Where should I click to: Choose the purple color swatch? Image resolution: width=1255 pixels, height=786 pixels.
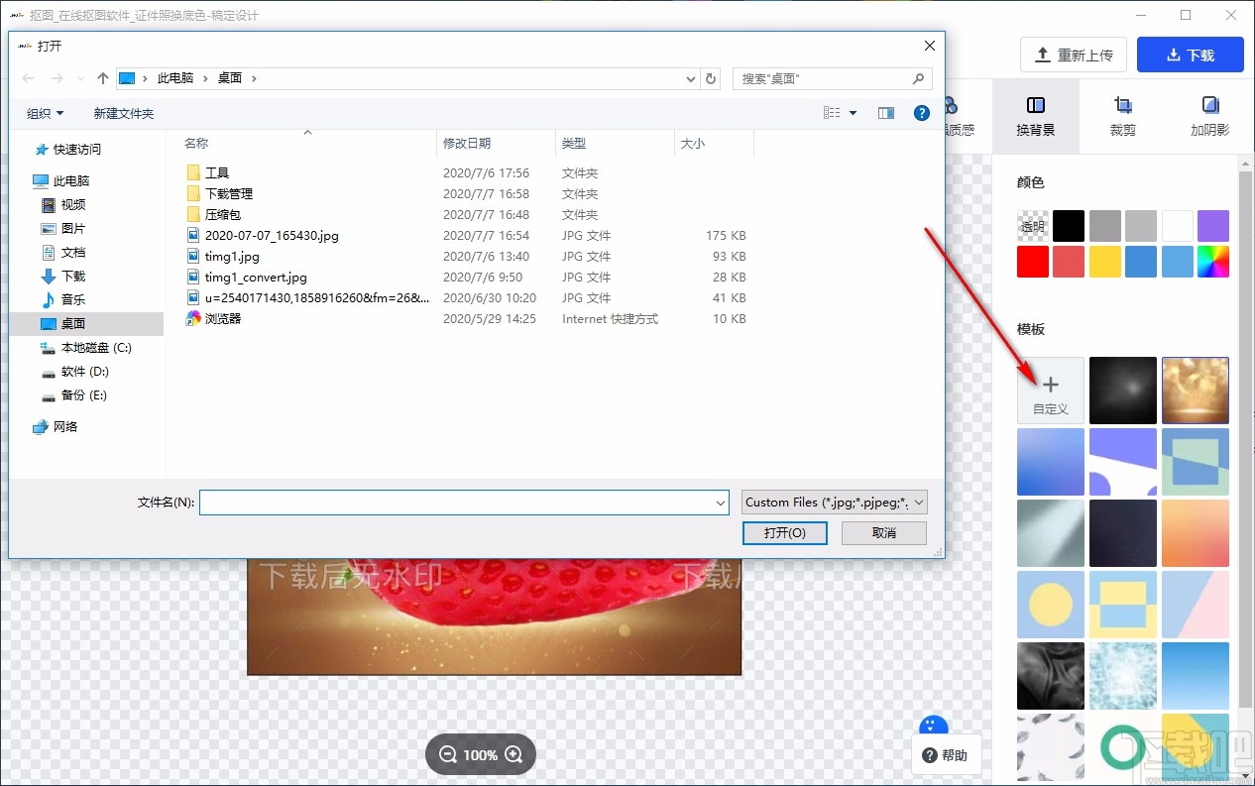pyautogui.click(x=1213, y=226)
